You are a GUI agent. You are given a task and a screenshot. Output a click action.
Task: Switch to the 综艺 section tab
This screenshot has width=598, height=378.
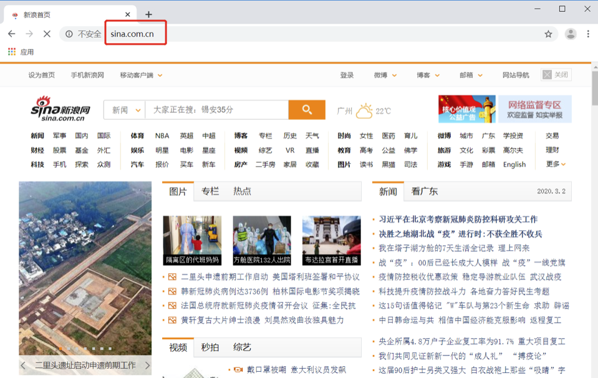pyautogui.click(x=242, y=347)
